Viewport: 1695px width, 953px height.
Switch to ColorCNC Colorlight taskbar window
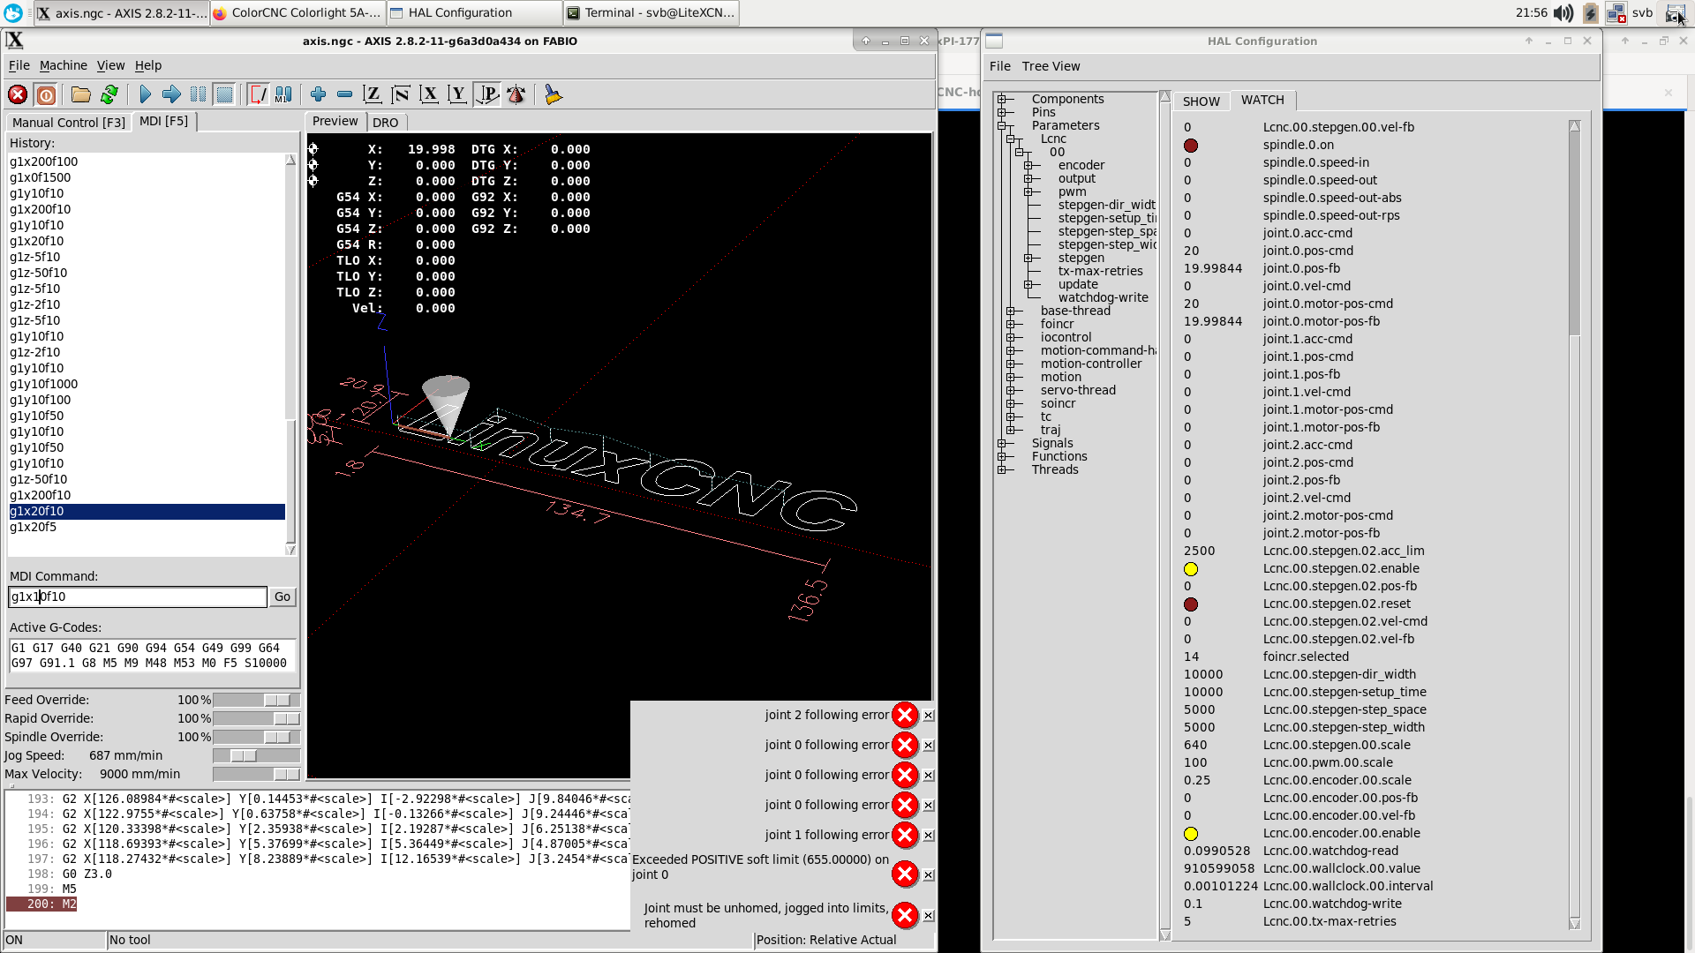click(x=298, y=13)
